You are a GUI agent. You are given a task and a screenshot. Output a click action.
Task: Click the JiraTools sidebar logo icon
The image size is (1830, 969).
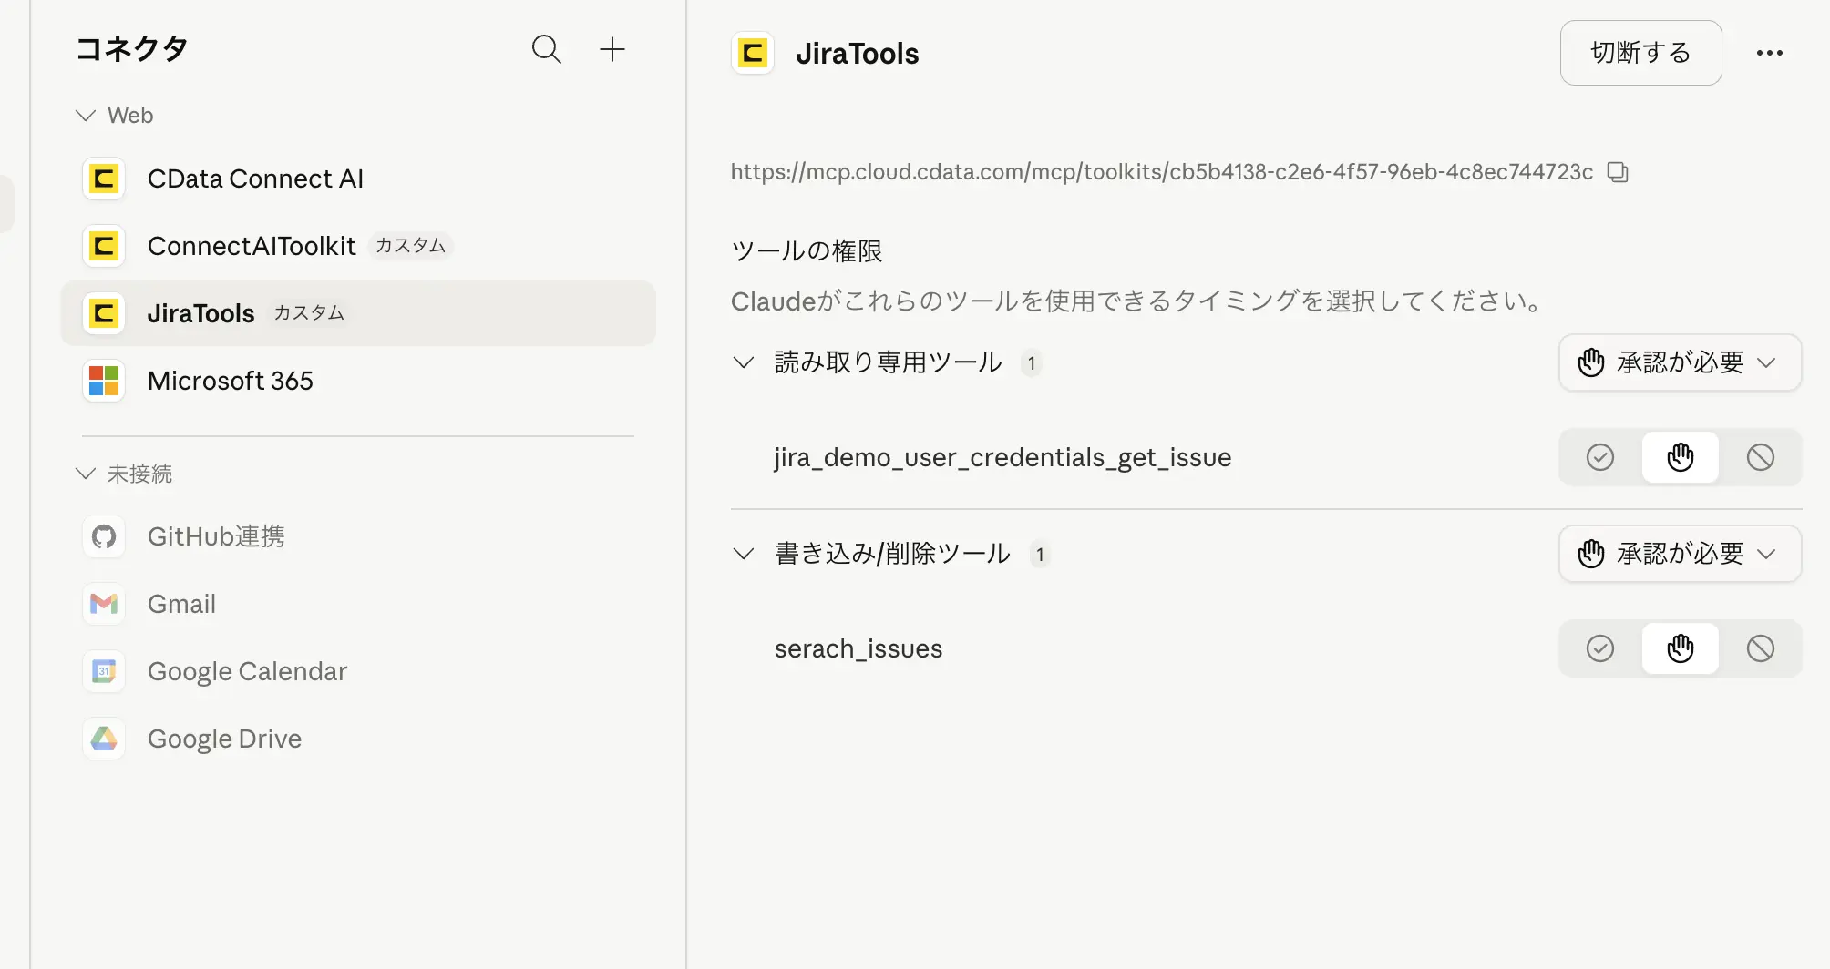104,313
